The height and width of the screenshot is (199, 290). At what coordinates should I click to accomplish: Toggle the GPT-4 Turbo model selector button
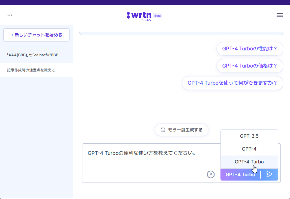[x=240, y=174]
